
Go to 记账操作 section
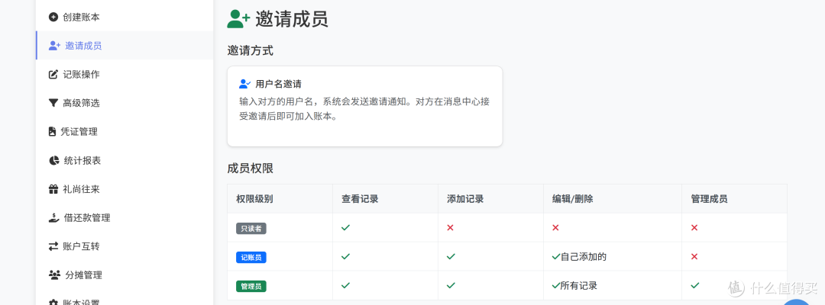click(125, 75)
